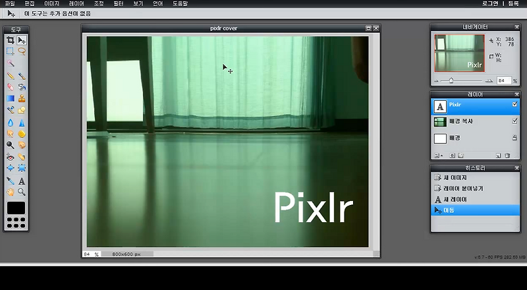Image resolution: width=527 pixels, height=290 pixels.
Task: Click the 로그인 link
Action: (490, 3)
